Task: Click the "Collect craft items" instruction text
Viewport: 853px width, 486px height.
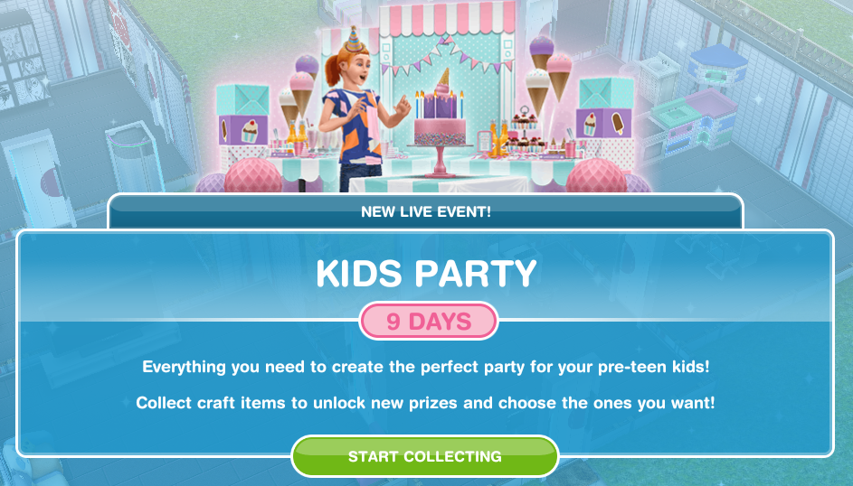Action: 425,403
